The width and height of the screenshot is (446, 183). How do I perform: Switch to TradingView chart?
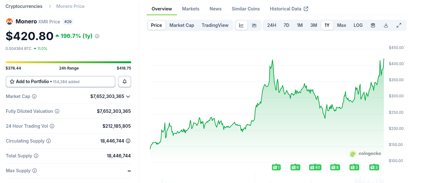pyautogui.click(x=215, y=25)
